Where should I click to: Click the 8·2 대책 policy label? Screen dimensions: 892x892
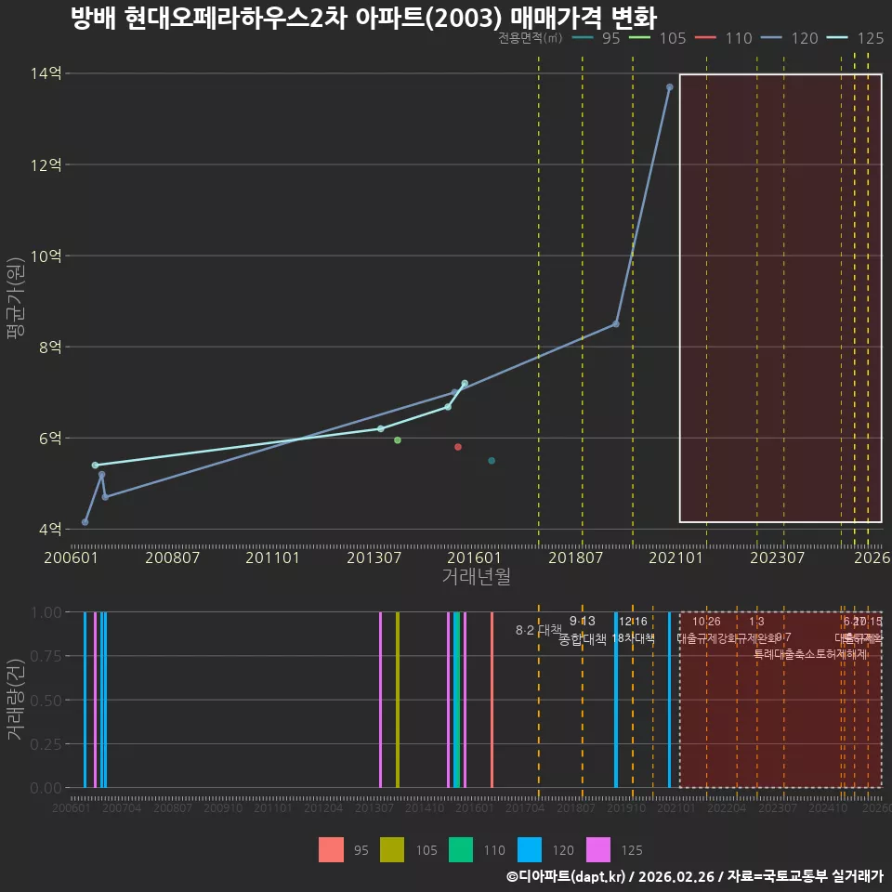pos(538,630)
